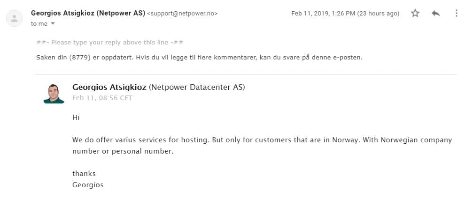
Task: Click the 'to me' recipient text
Action: (x=39, y=24)
